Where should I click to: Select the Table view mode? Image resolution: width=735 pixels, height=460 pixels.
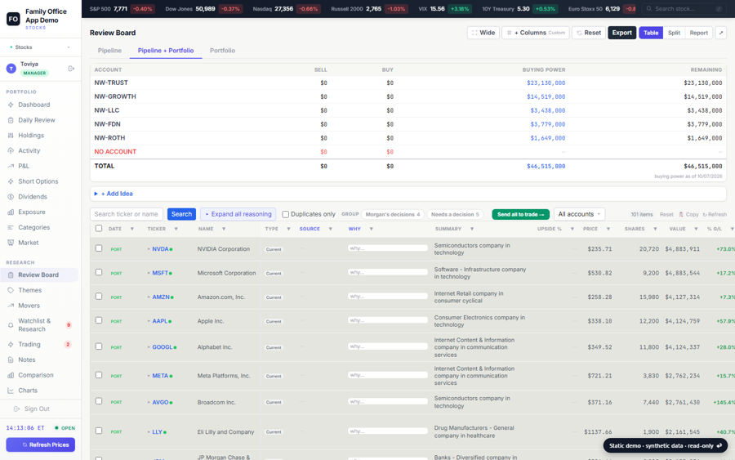pyautogui.click(x=651, y=33)
